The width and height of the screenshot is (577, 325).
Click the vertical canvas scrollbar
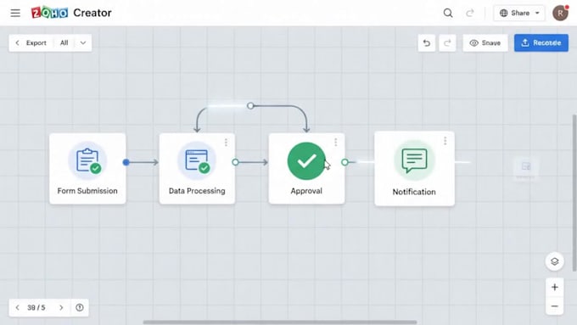[x=574, y=193]
